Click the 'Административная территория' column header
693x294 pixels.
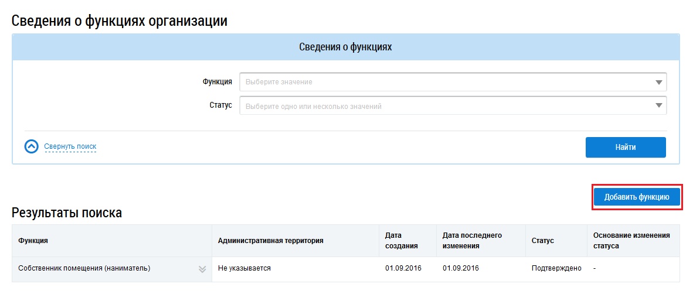coord(270,241)
